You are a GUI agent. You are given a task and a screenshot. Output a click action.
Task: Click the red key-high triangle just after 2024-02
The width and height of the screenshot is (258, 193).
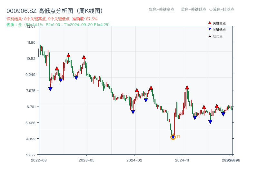point(137,90)
